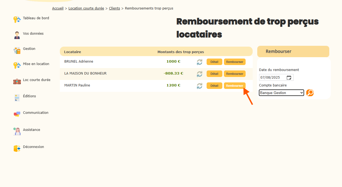Open Éditions menu entry
The image size is (342, 187).
[30, 96]
